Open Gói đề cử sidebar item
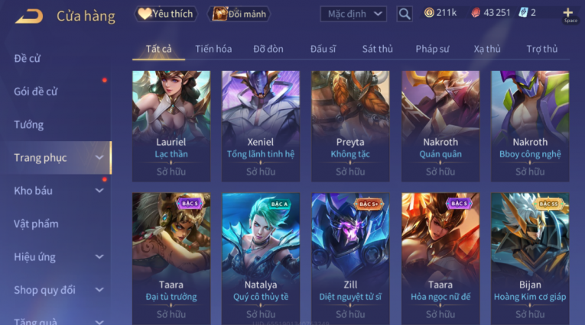This screenshot has height=325, width=585. coord(35,92)
